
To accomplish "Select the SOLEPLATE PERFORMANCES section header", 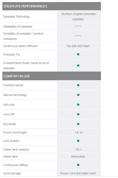I will coord(52,6).
